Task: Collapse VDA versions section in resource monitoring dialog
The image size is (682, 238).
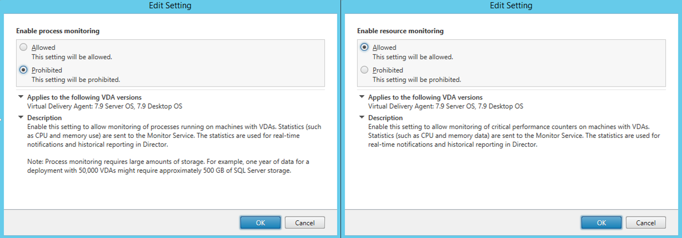Action: pyautogui.click(x=362, y=97)
